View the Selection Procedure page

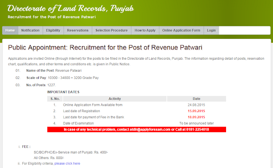(x=112, y=30)
